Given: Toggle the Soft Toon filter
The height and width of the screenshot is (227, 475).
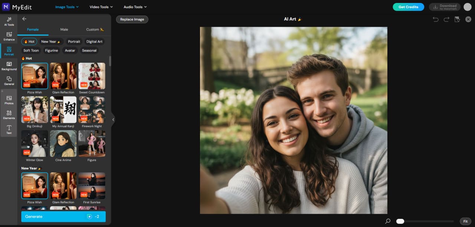Looking at the screenshot, I should coord(31,50).
